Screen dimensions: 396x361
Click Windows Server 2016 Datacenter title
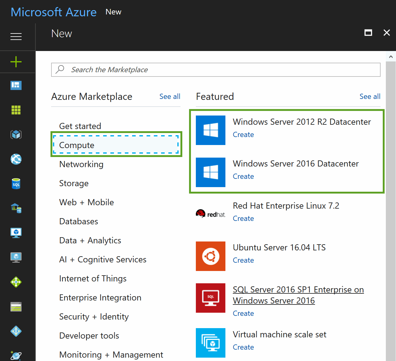click(x=296, y=163)
